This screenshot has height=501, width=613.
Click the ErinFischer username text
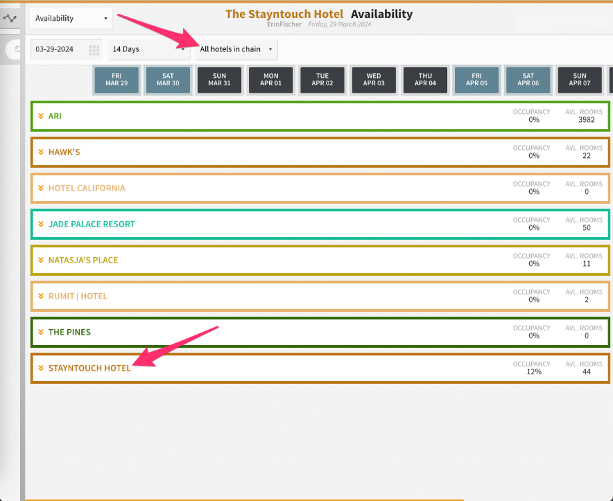pos(285,24)
